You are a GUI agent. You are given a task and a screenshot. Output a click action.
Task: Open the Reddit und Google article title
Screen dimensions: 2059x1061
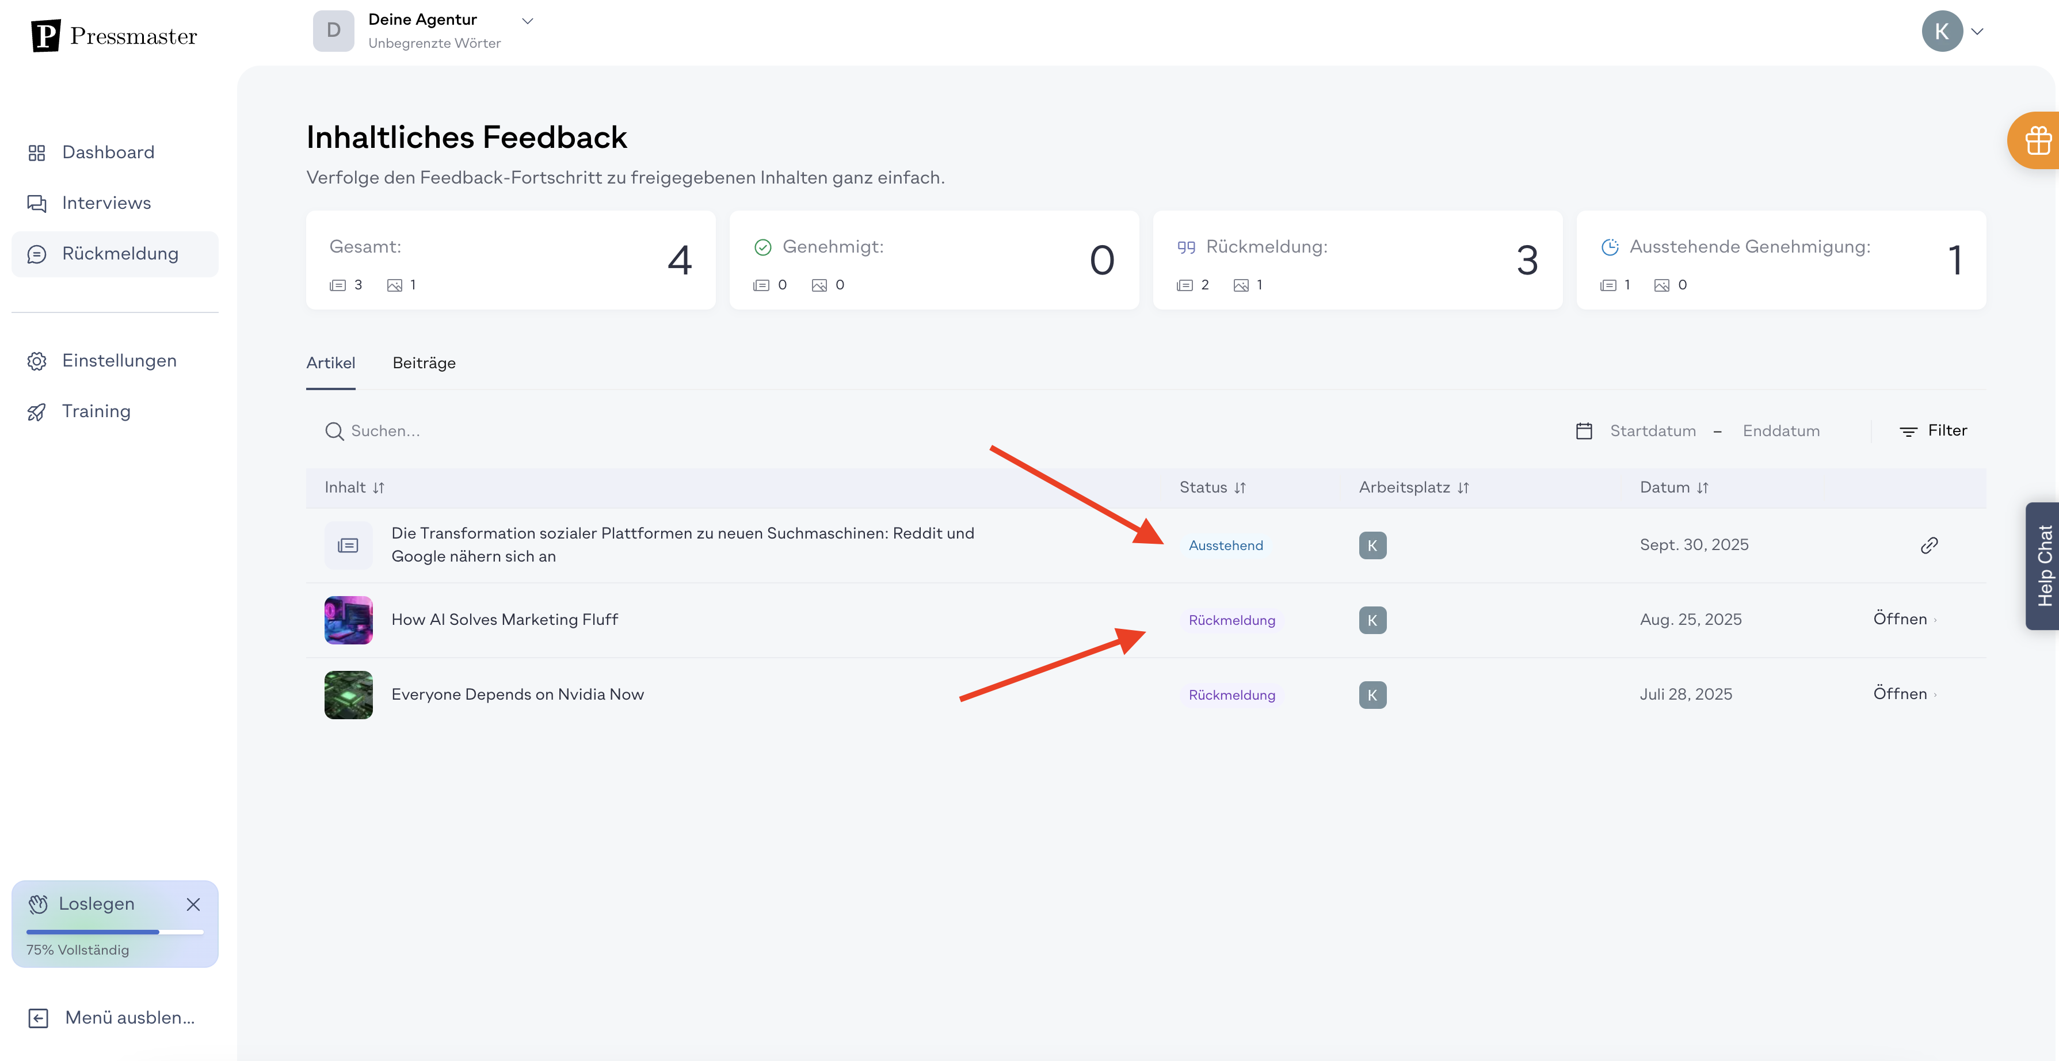point(682,545)
